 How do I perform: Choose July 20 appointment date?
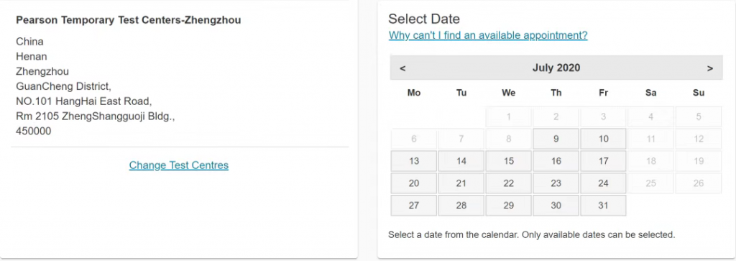point(414,183)
